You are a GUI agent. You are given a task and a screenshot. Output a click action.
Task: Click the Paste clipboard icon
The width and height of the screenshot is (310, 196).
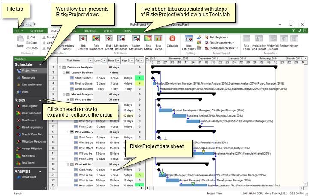click(x=20, y=38)
